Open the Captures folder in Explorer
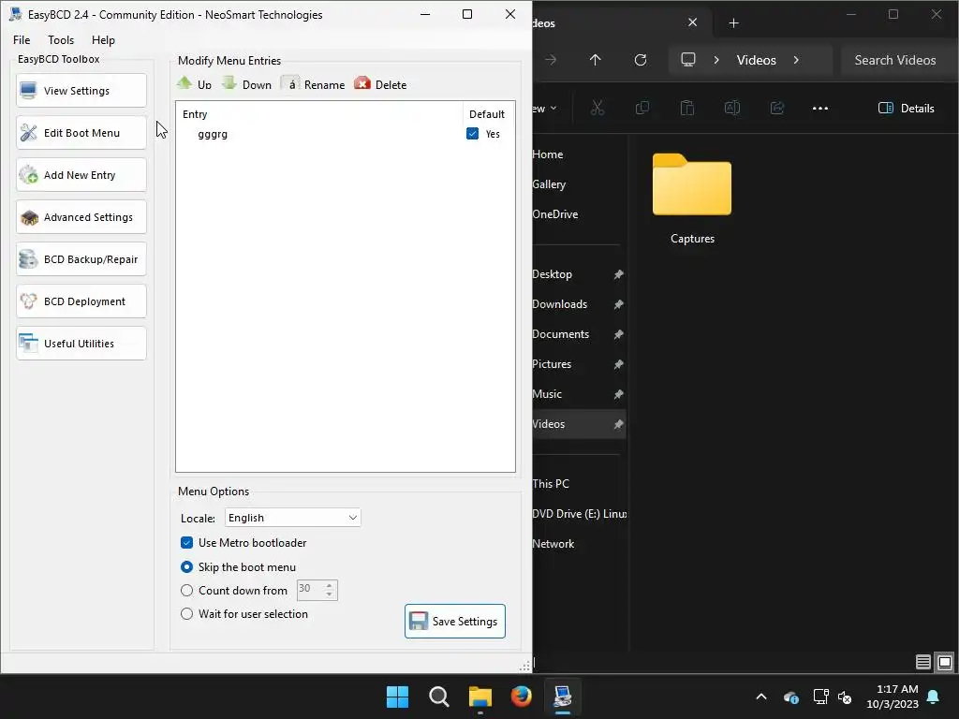This screenshot has height=719, width=959. point(692,198)
